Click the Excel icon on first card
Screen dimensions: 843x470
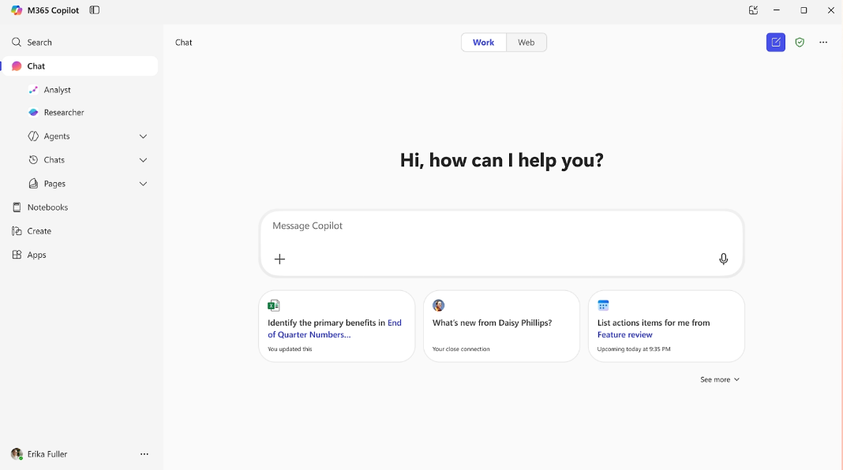coord(274,306)
